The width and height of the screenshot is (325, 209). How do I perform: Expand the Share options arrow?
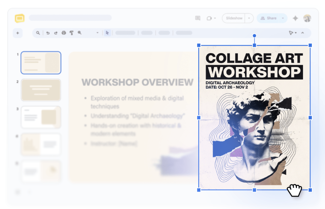[283, 18]
